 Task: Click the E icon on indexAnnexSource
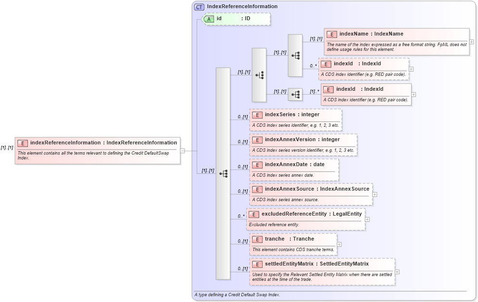[x=256, y=189]
